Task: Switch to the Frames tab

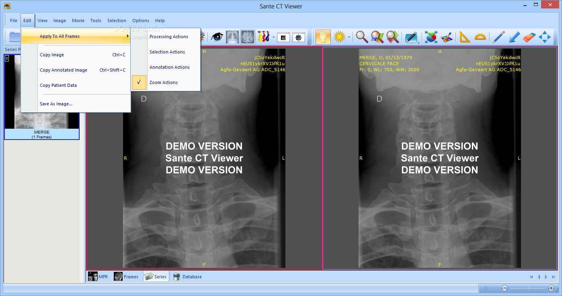Action: [x=126, y=277]
